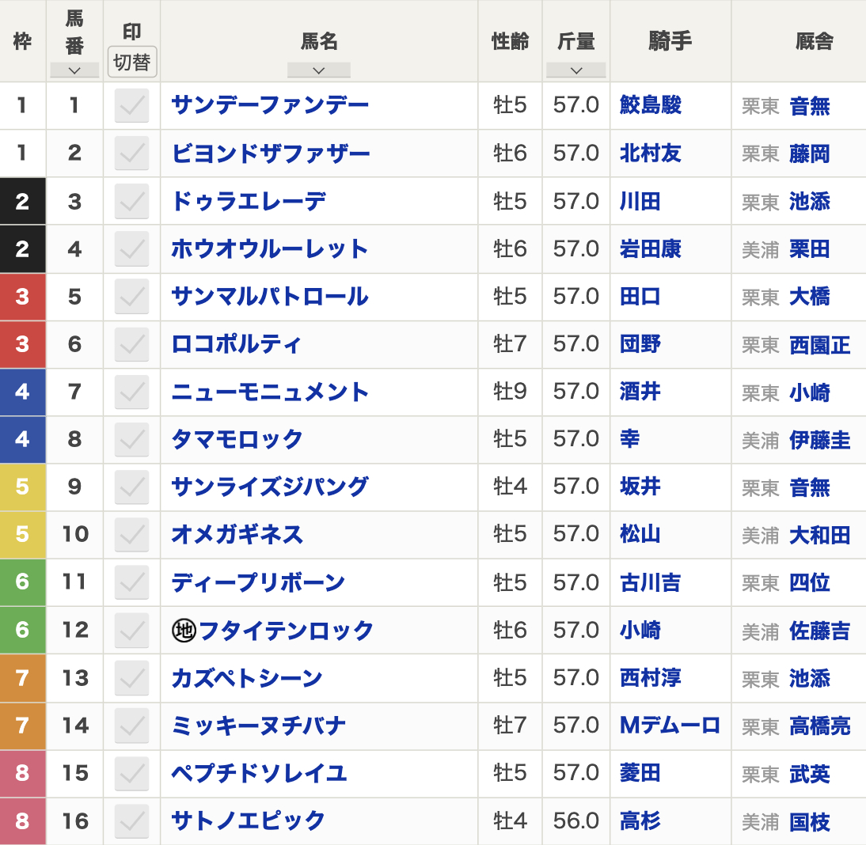The image size is (866, 845).
Task: Toggle the mark checkbox for サンライズジパング
Action: [x=132, y=487]
